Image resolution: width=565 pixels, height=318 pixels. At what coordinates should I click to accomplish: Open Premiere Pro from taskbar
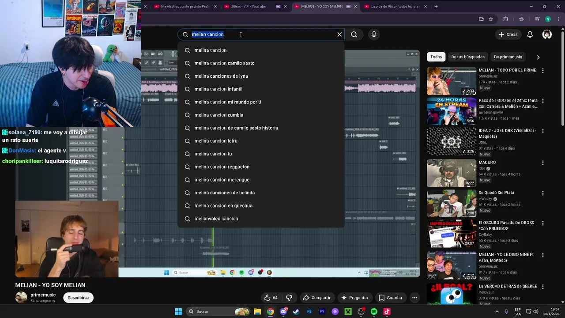click(322, 312)
